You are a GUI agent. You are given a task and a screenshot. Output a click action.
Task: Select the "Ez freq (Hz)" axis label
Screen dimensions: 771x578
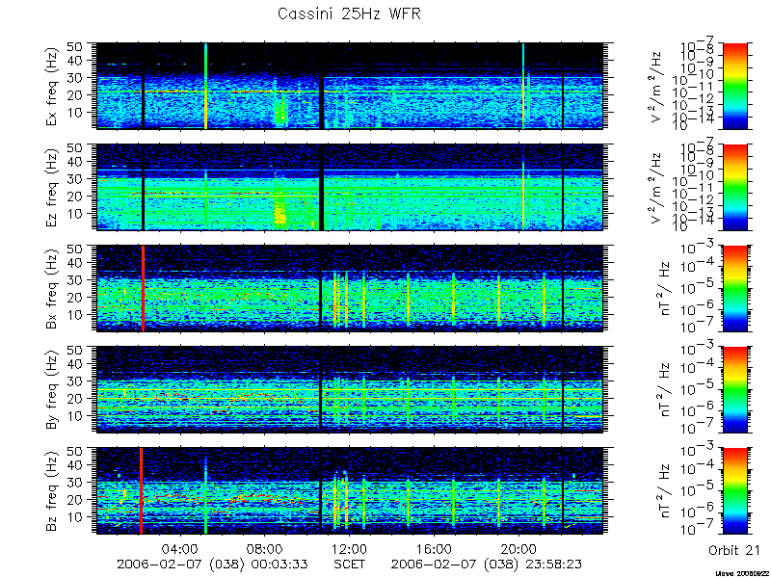tap(52, 187)
